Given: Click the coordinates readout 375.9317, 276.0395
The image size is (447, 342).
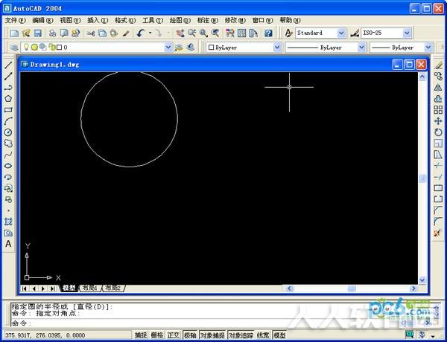Looking at the screenshot, I should 45,335.
